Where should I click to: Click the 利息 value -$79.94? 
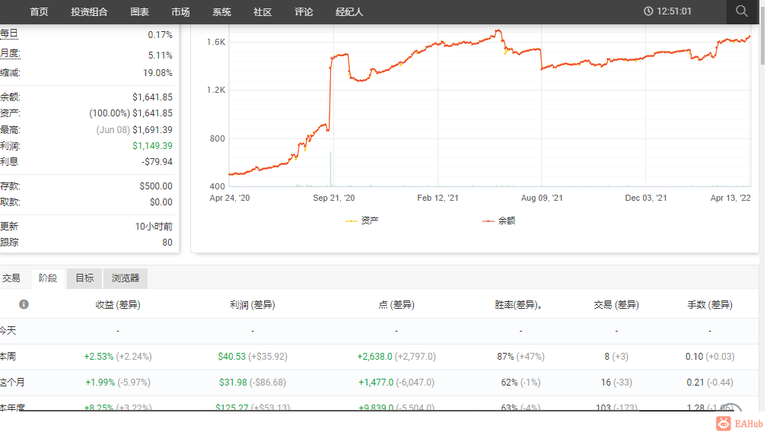point(157,161)
